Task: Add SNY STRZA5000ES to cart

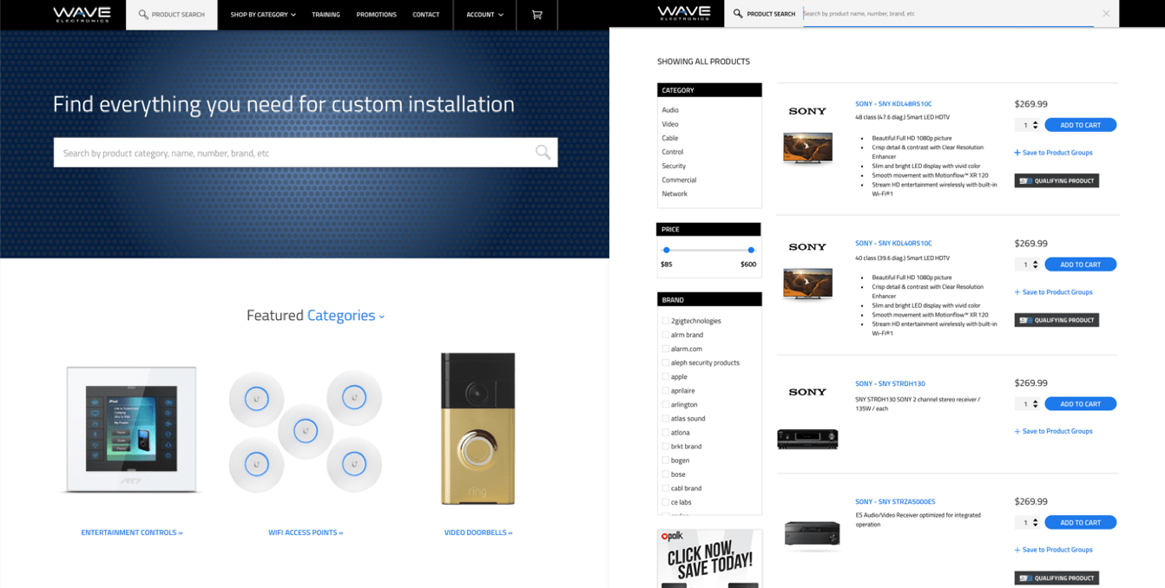Action: (x=1080, y=523)
